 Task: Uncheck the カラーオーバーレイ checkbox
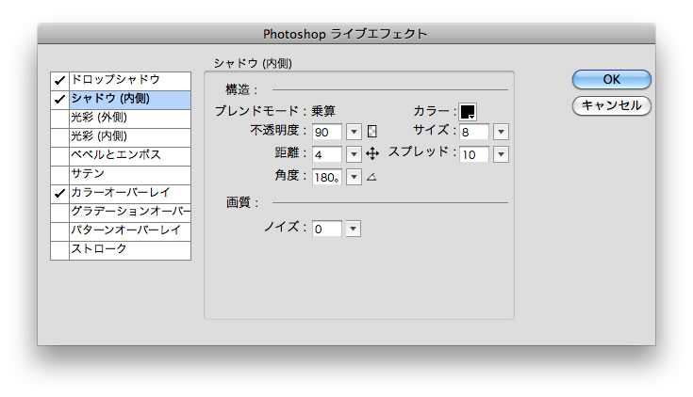tap(59, 193)
